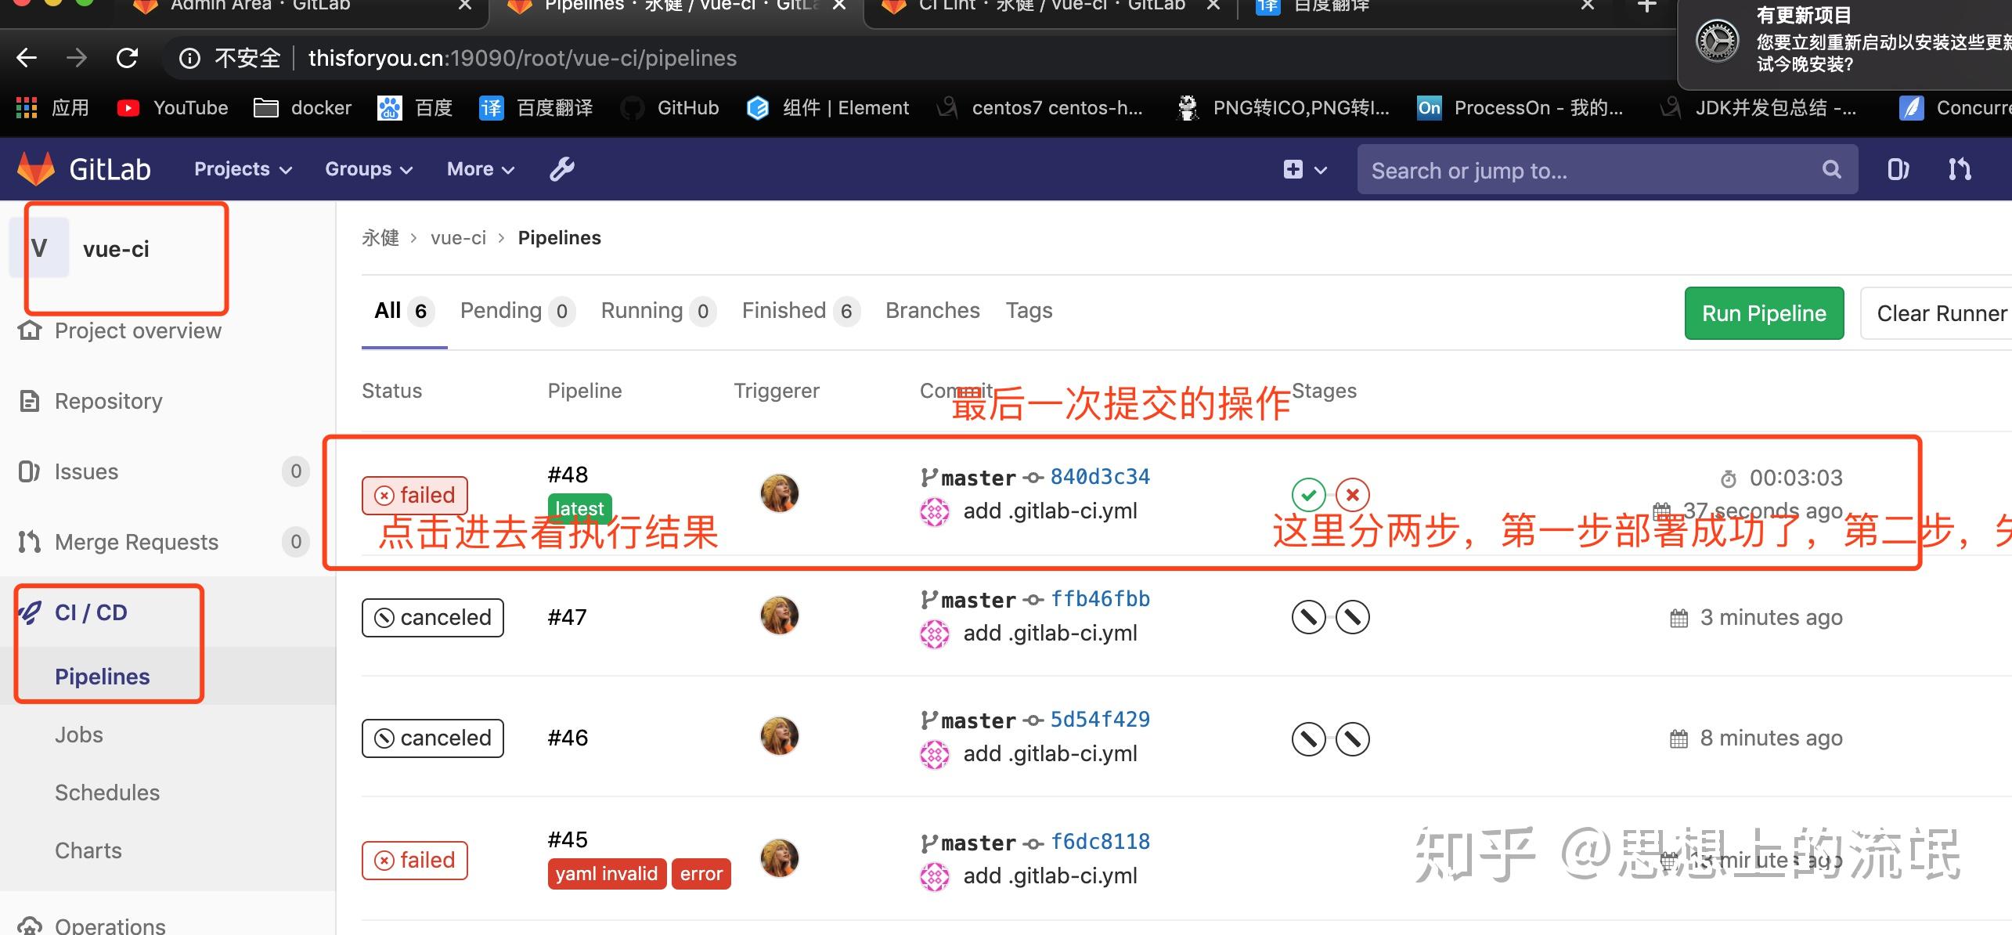Open the Todos icon in top bar

click(1898, 168)
